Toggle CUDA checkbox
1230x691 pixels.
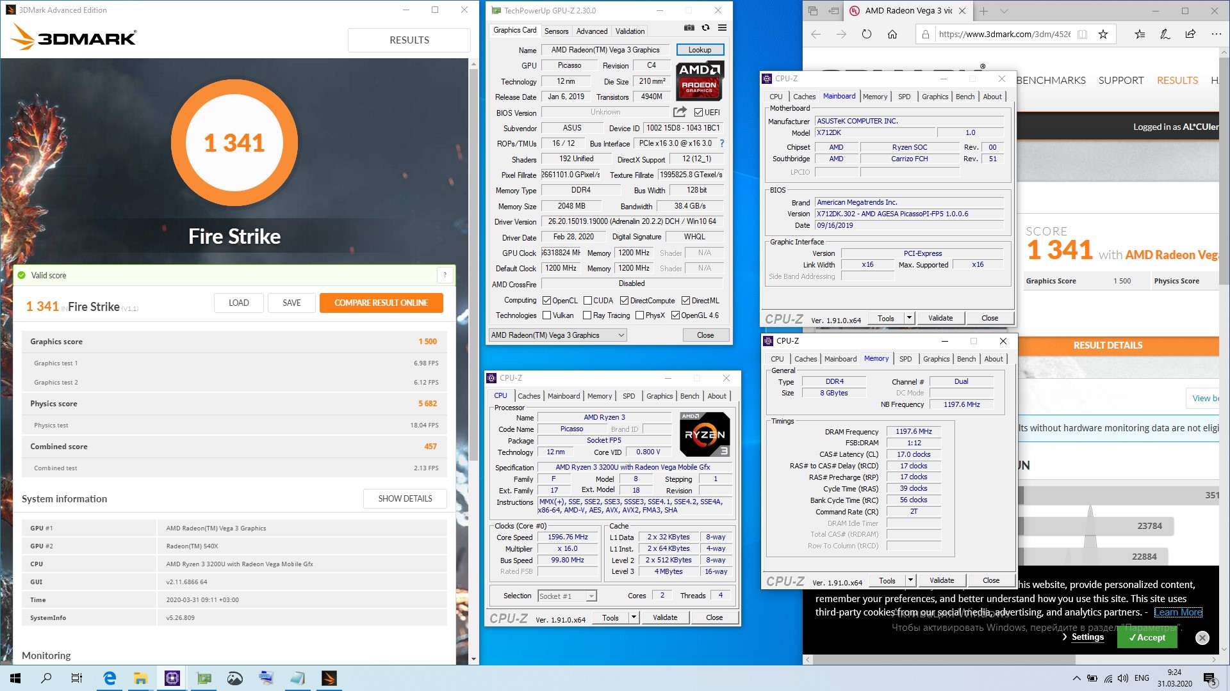coord(587,301)
